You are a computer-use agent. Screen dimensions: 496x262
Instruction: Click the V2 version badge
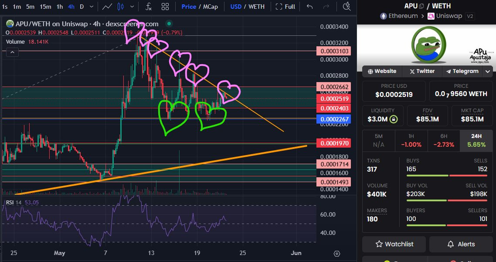tap(470, 16)
